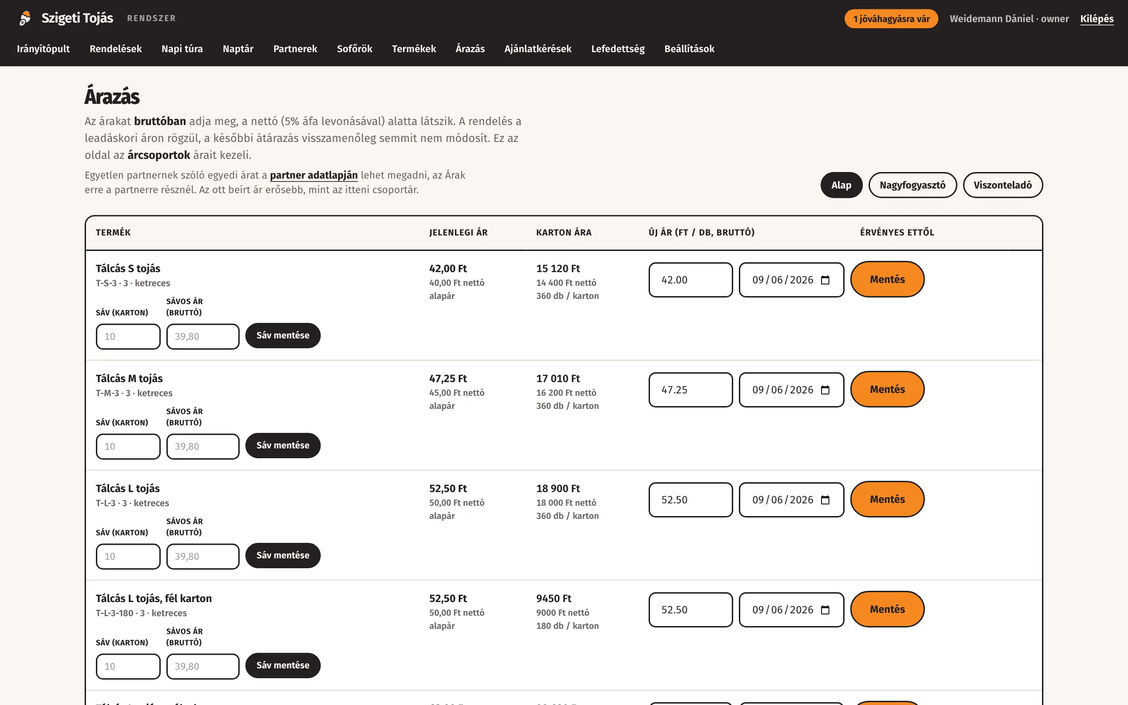Click the Szigeti Tojás egg logo icon
The width and height of the screenshot is (1128, 705).
[x=25, y=18]
